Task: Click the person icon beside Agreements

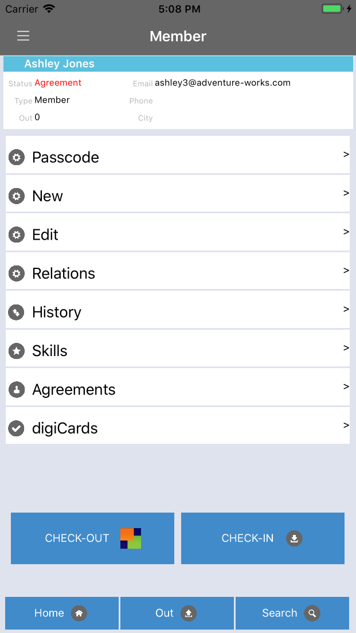Action: [x=17, y=390]
